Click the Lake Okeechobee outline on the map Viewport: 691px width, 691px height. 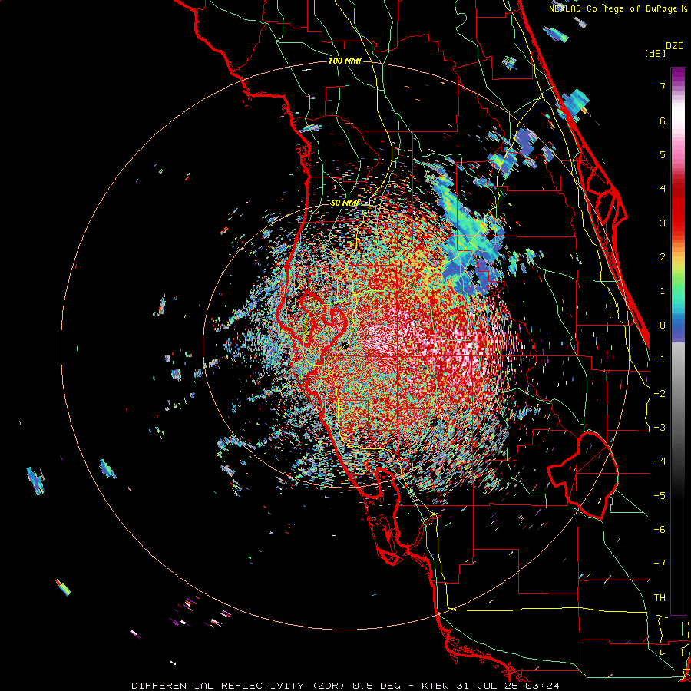pos(583,475)
